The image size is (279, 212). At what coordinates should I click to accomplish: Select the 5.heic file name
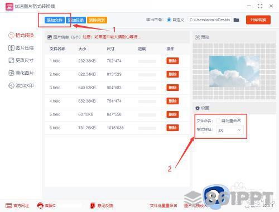[x=55, y=114]
